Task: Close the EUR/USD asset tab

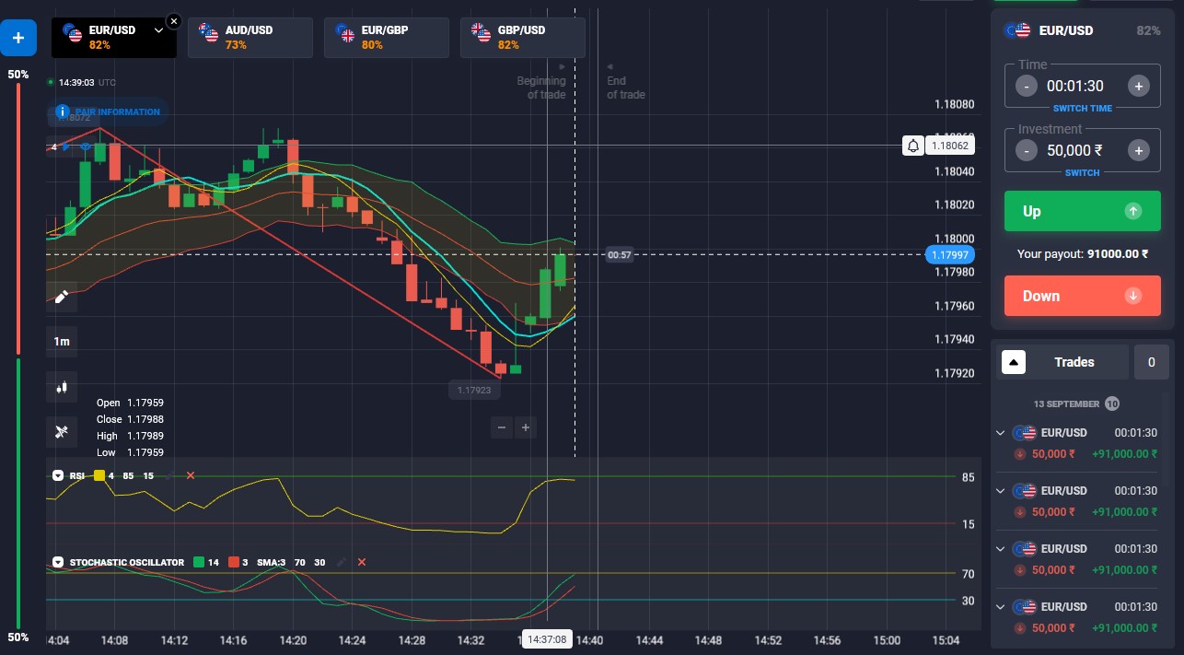Action: (x=174, y=19)
